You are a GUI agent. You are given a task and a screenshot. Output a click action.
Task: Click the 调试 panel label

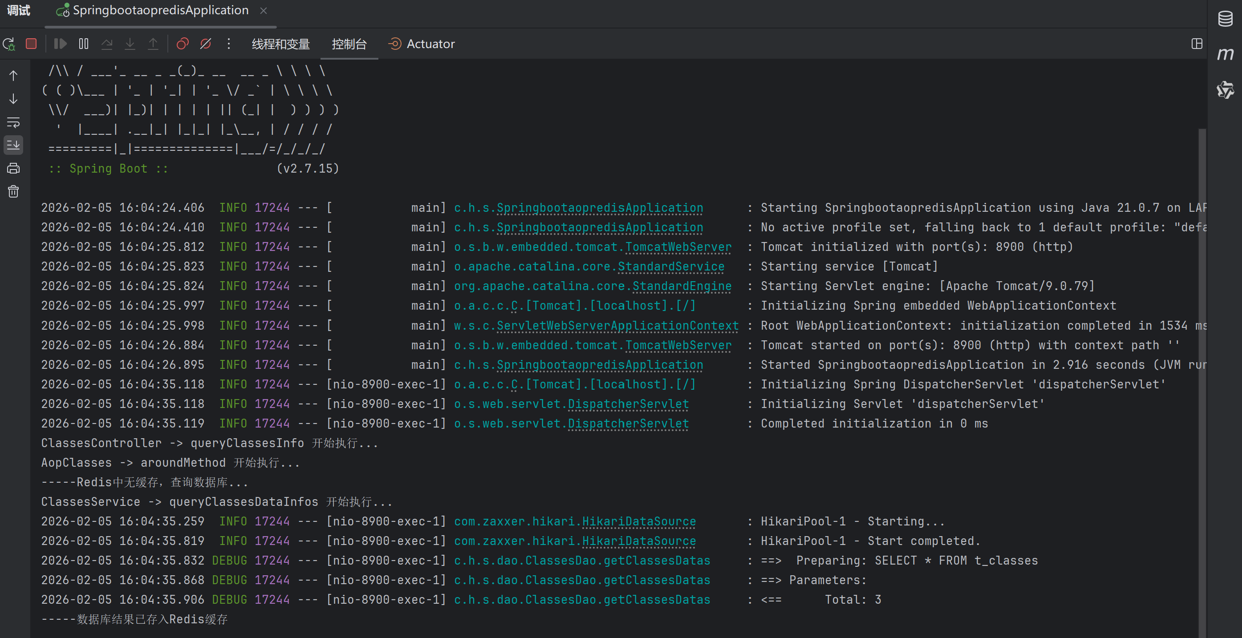tap(19, 10)
